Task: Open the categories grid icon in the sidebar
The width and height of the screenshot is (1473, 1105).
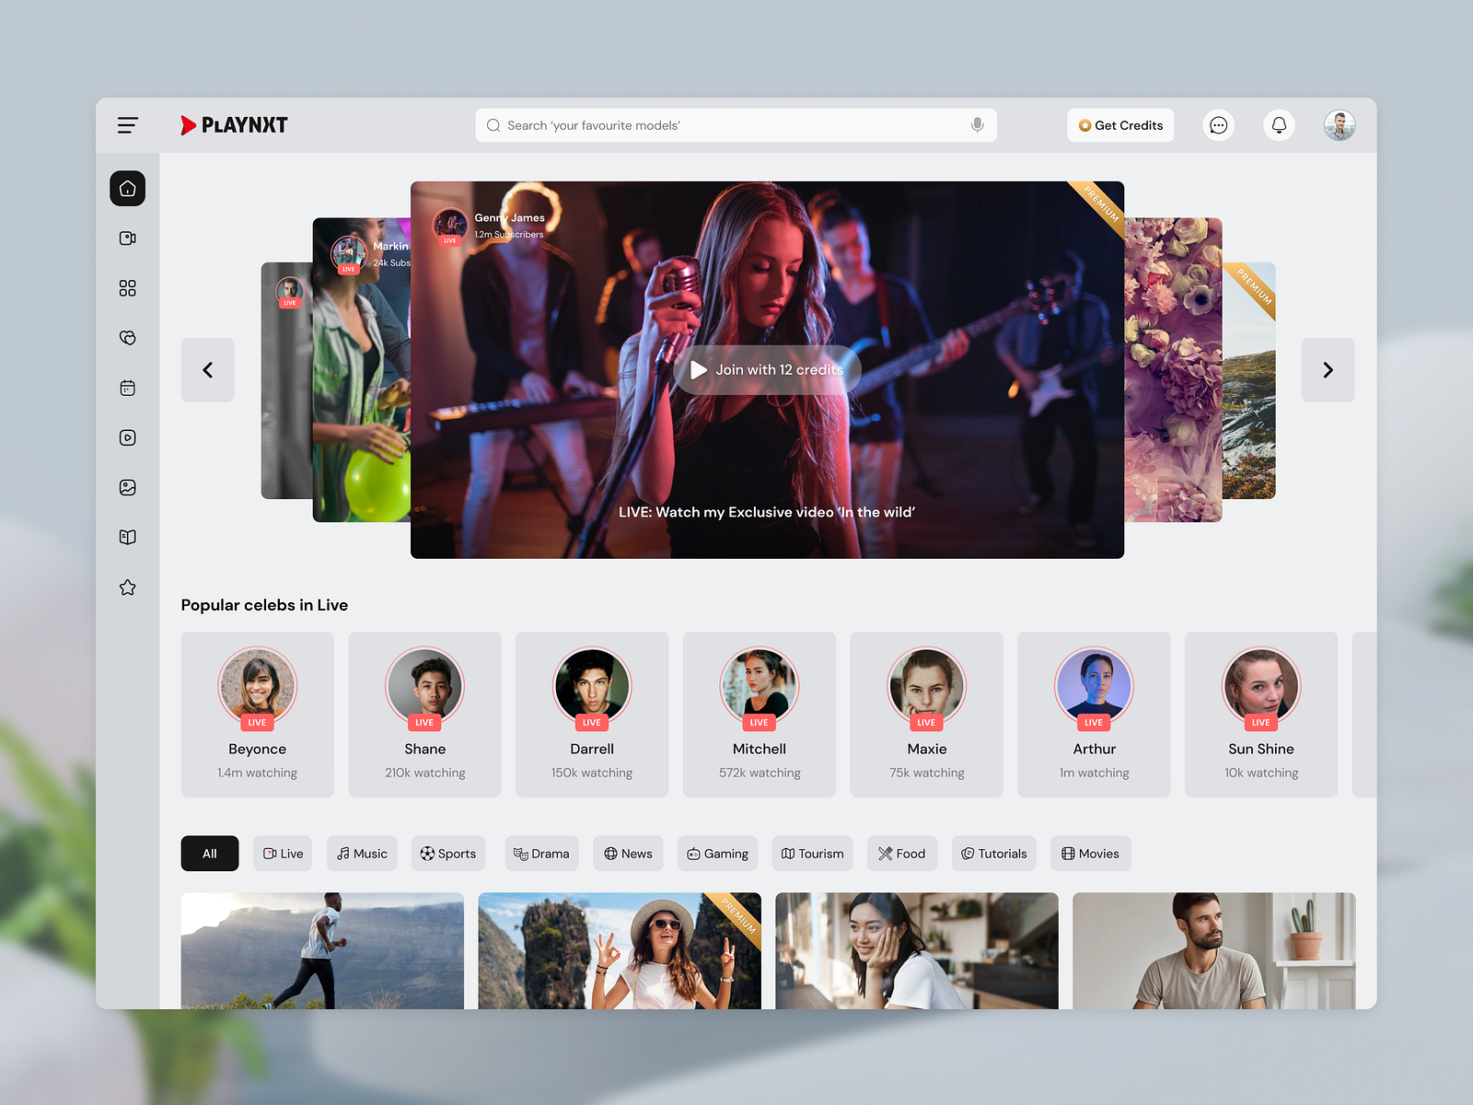Action: click(127, 287)
